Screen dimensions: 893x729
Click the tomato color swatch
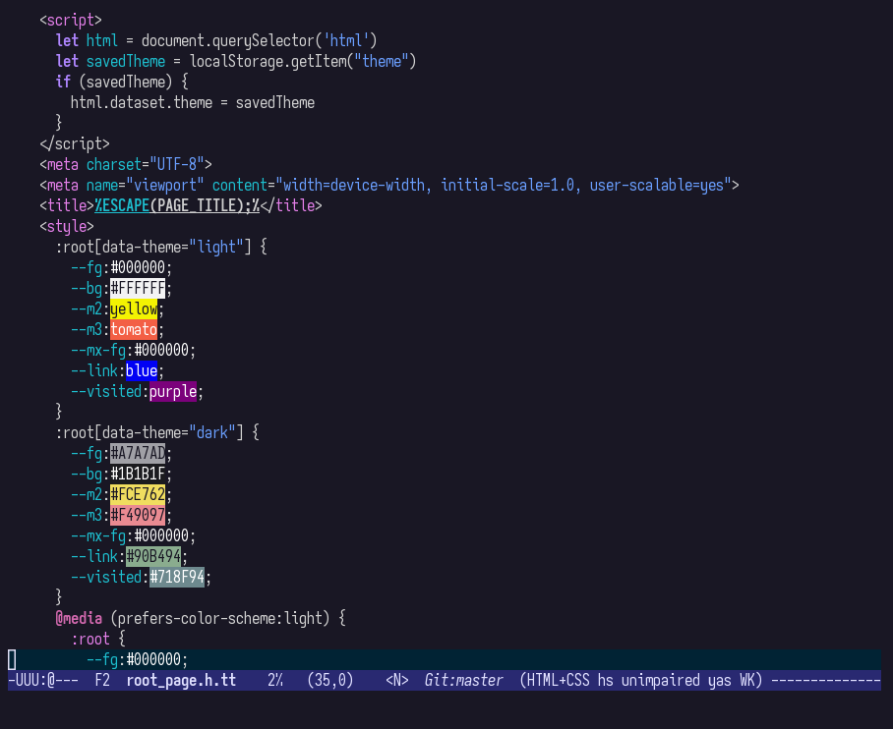[x=134, y=329]
